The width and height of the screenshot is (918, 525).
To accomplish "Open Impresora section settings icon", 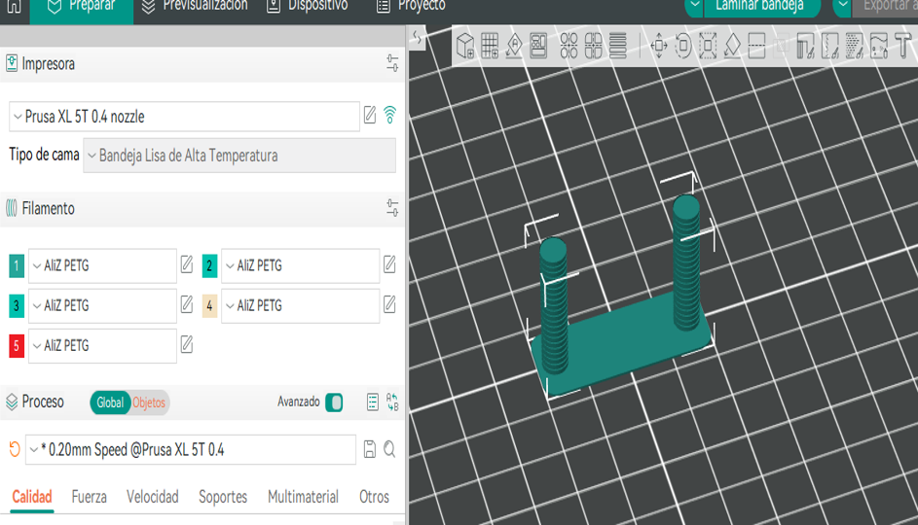I will pyautogui.click(x=392, y=63).
